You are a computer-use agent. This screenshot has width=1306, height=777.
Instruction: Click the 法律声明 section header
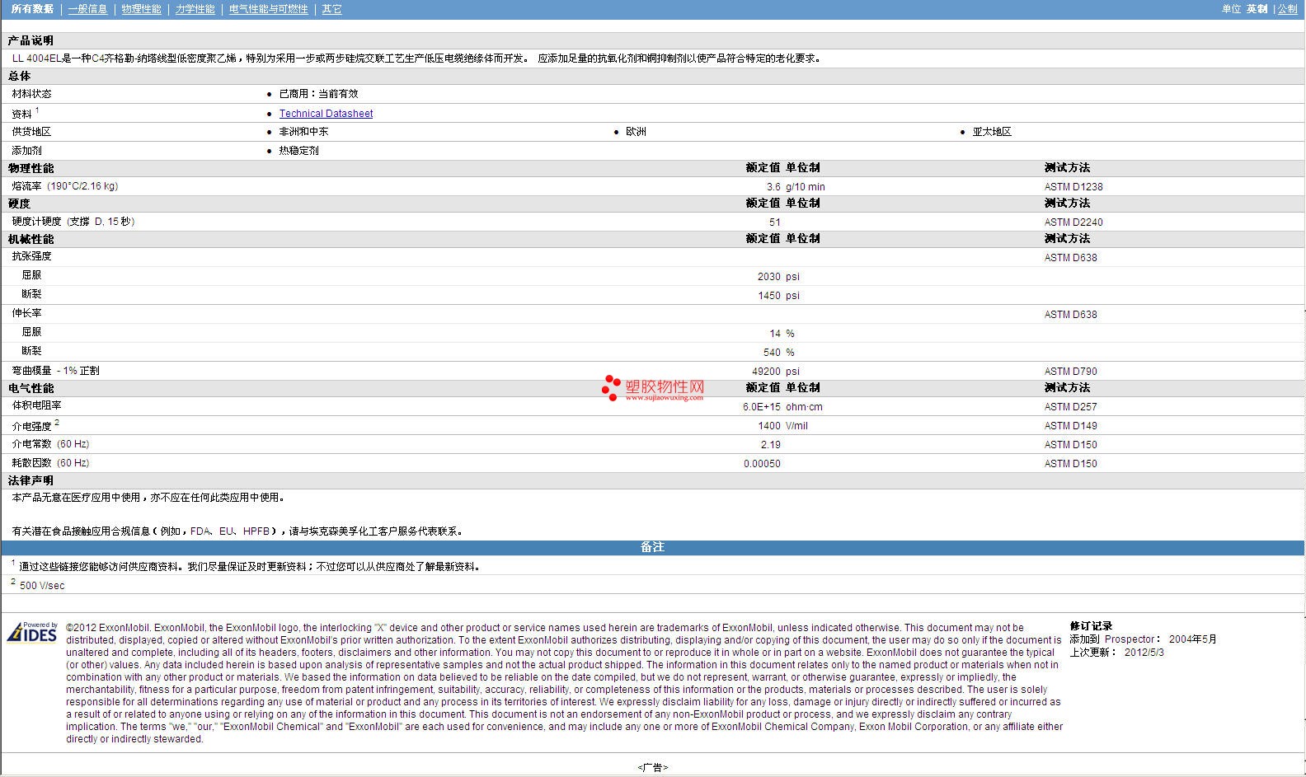[31, 480]
